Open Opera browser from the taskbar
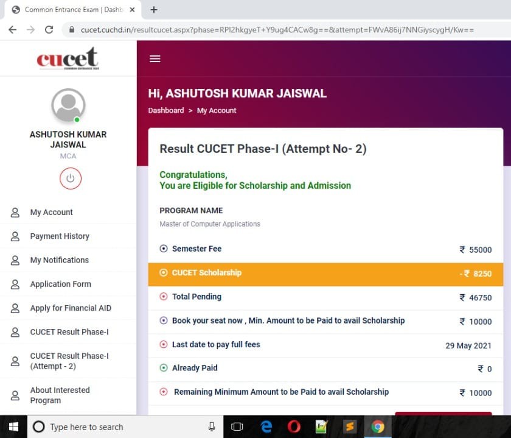Screen dimensions: 511x438 pyautogui.click(x=294, y=426)
